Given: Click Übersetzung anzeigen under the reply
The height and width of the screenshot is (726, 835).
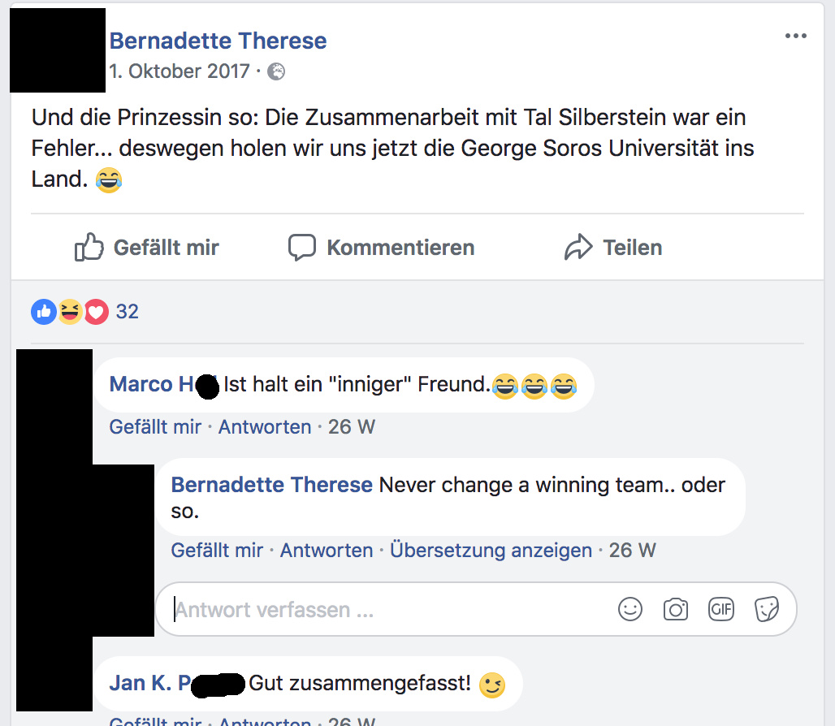Looking at the screenshot, I should tap(491, 550).
